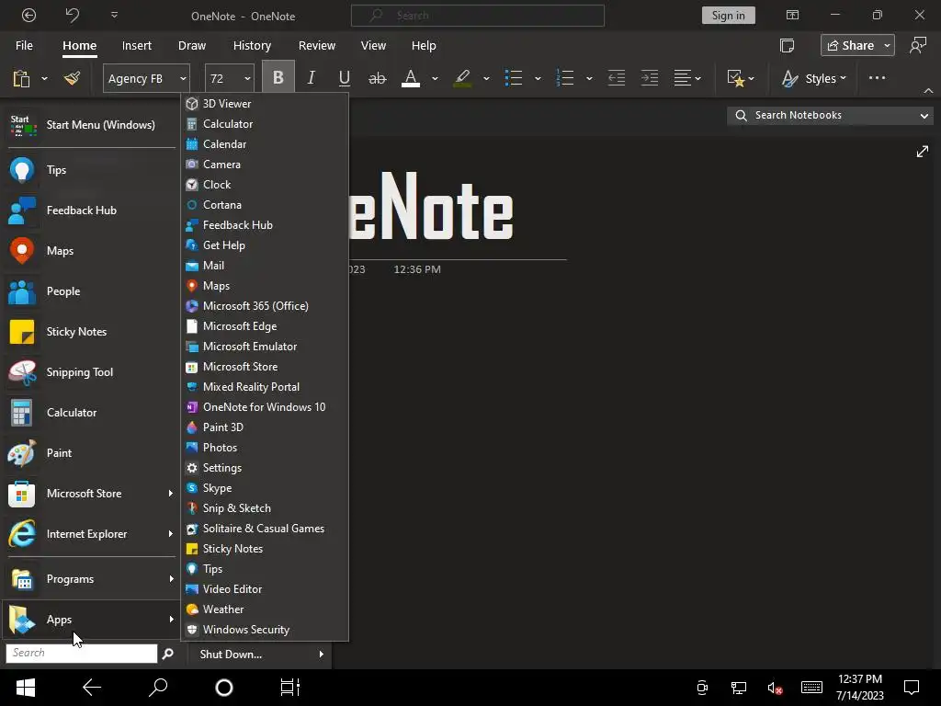Click the Search Notebooks field
Screen dimensions: 941x706
[830, 115]
